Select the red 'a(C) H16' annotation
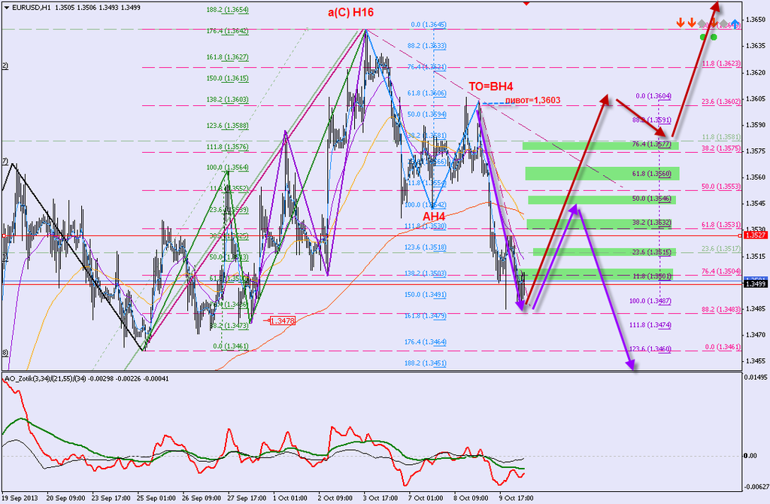The image size is (770, 504). click(x=350, y=12)
